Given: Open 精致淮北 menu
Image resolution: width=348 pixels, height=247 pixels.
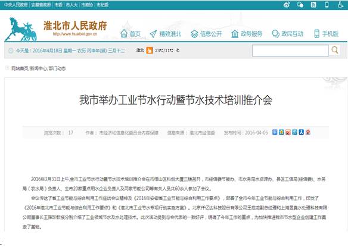Looking at the screenshot, I should click(x=166, y=34).
